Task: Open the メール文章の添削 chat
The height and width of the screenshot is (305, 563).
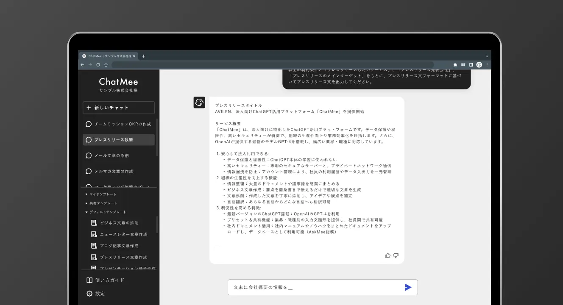Action: (x=119, y=155)
